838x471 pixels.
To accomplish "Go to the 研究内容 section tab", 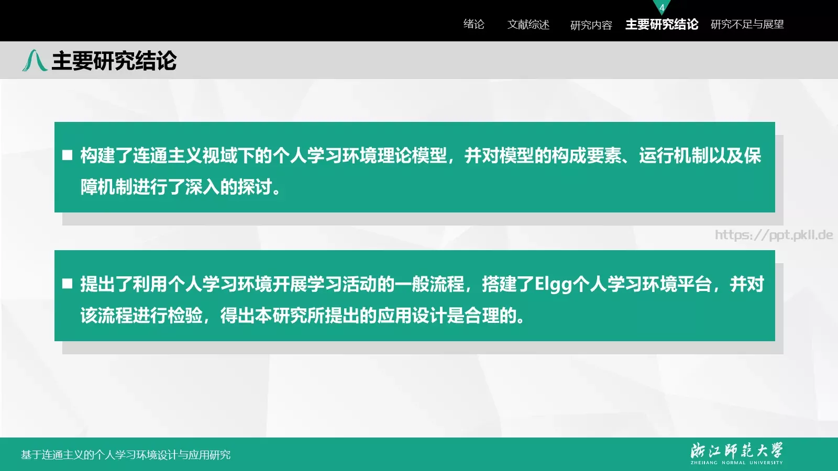I will tap(591, 25).
